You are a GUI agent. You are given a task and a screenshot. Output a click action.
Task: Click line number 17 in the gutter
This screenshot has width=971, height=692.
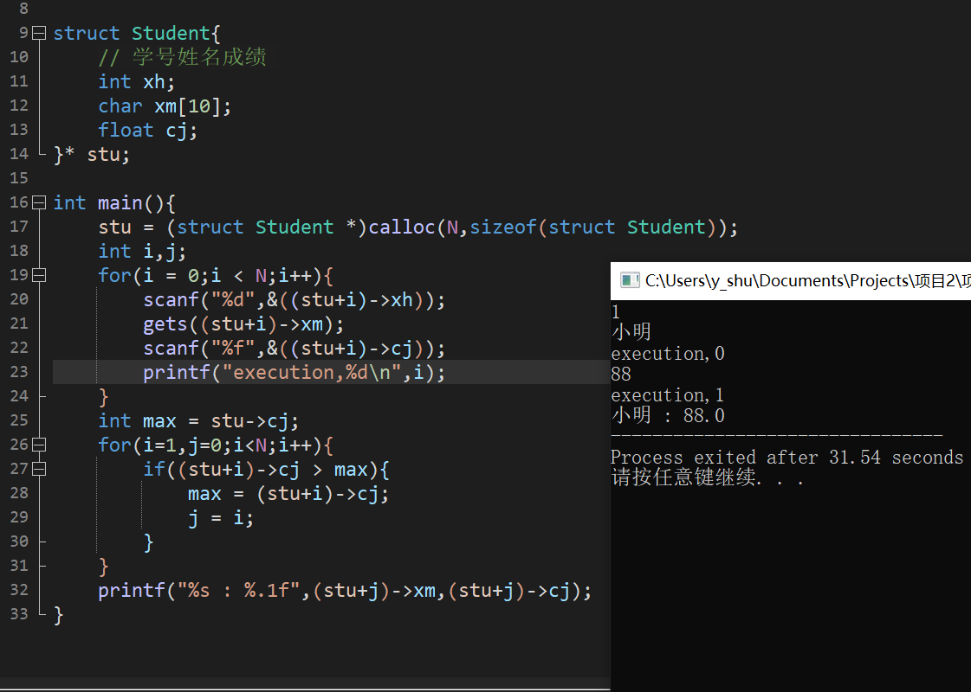click(x=19, y=227)
